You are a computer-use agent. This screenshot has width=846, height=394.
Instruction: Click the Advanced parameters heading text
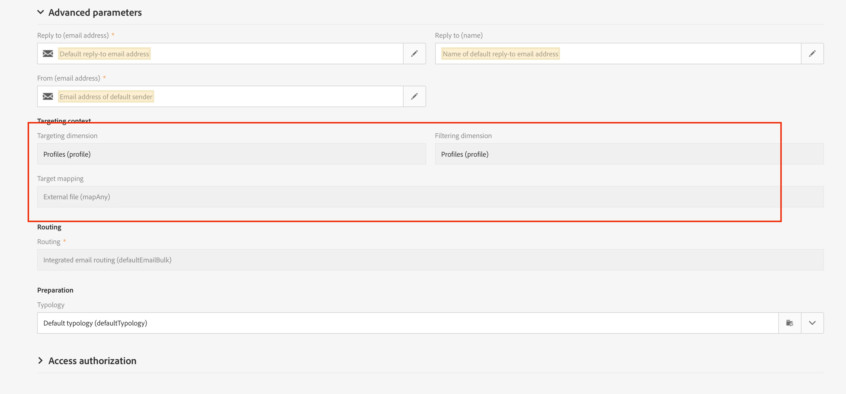(95, 12)
